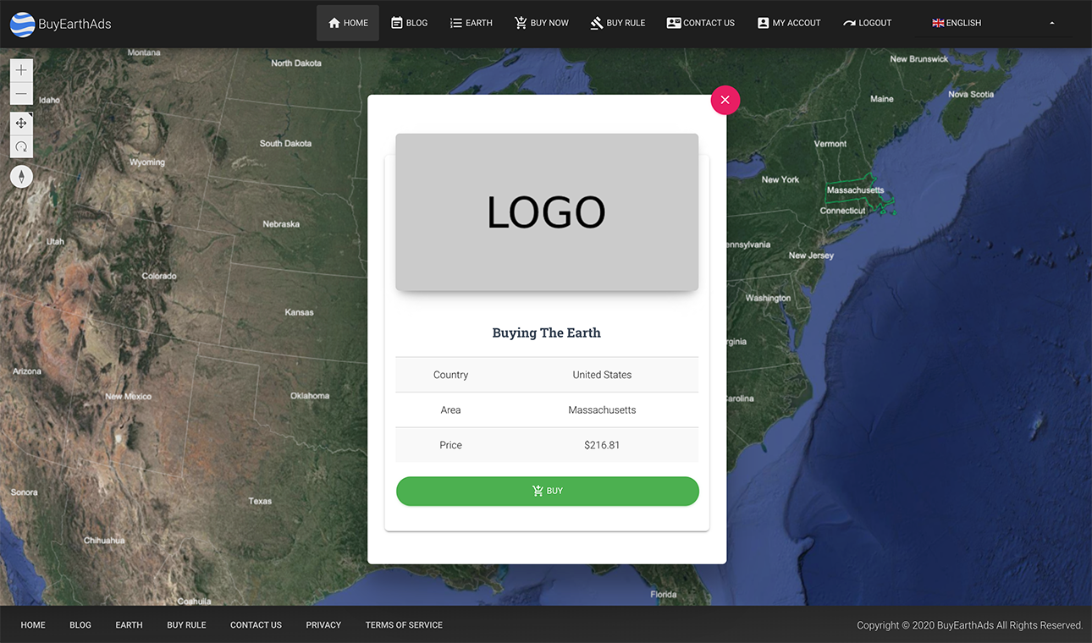This screenshot has width=1092, height=643.
Task: Click the United States country value
Action: (602, 375)
